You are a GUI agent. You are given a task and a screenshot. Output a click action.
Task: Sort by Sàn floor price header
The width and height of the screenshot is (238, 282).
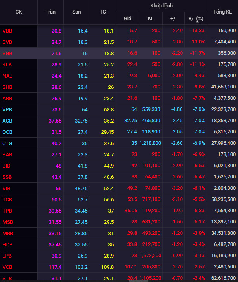coord(76,12)
